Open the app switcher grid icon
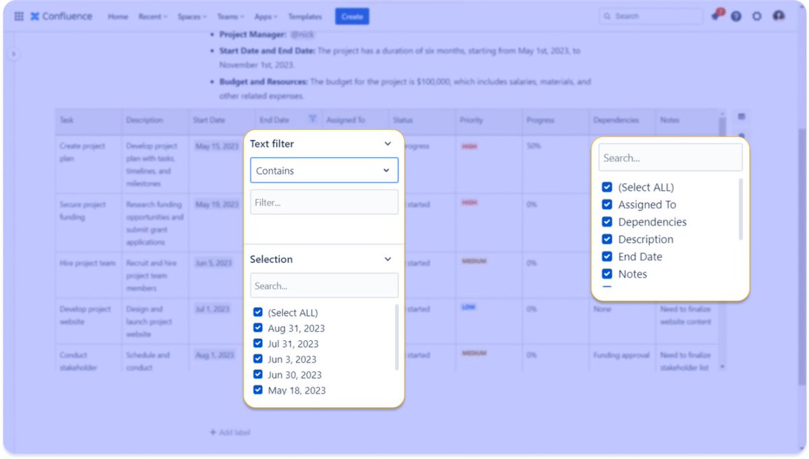Screen dimensions: 809x459 (x=18, y=16)
